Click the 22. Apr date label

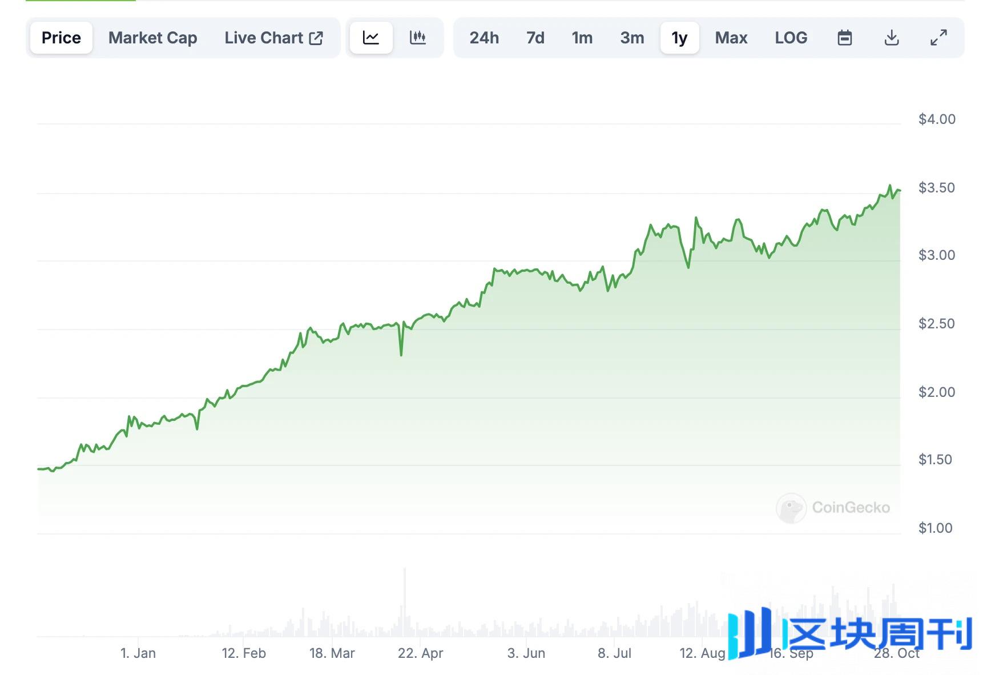(x=421, y=653)
